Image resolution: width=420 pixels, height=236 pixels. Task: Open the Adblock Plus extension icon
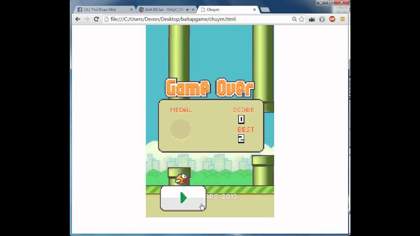332,19
